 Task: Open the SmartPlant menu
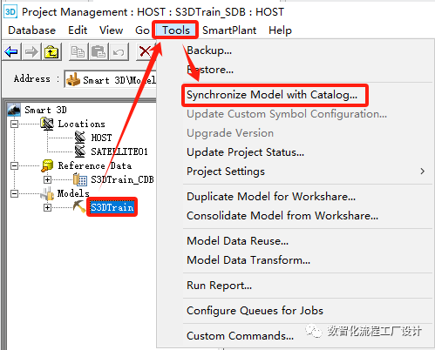(x=229, y=30)
